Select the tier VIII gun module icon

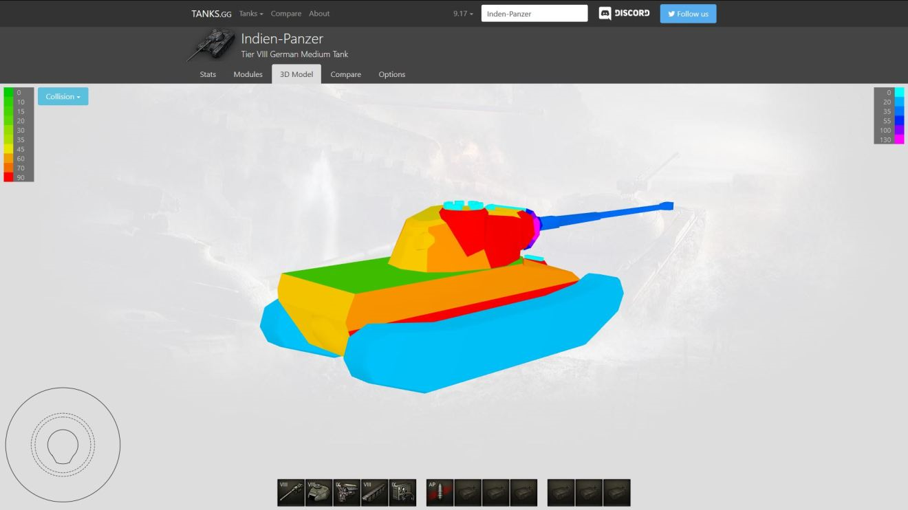coord(291,493)
